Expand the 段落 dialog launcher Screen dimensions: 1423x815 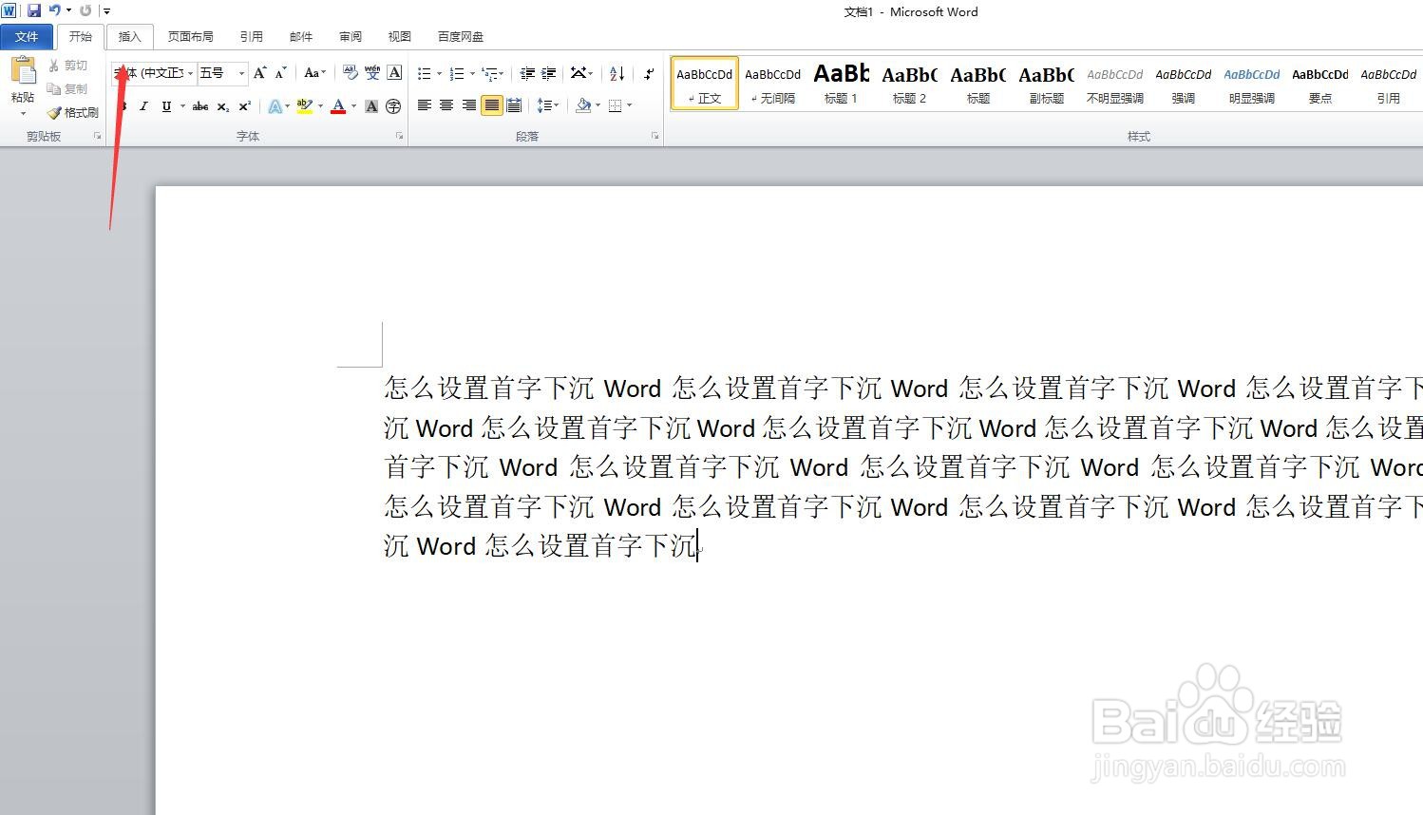point(655,137)
